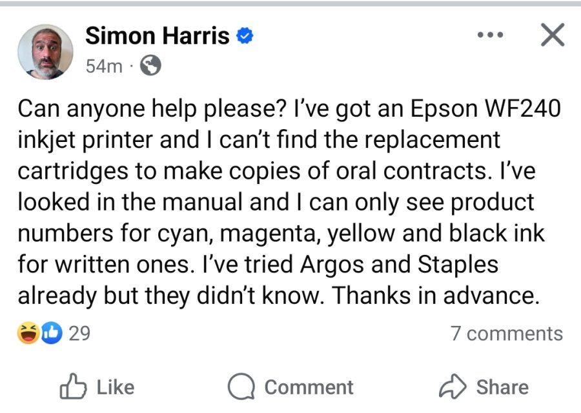The width and height of the screenshot is (581, 413).
Task: Click the blue verified badge
Action: [x=245, y=36]
